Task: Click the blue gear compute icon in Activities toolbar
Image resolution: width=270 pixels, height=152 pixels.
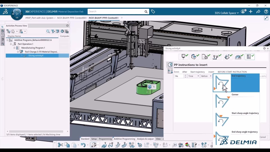Action: point(62,31)
